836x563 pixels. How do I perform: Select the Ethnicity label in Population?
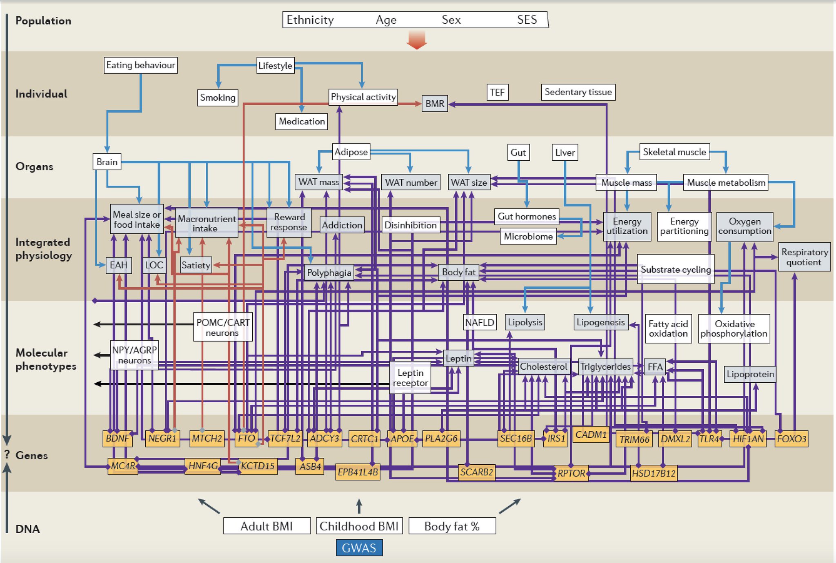(310, 20)
